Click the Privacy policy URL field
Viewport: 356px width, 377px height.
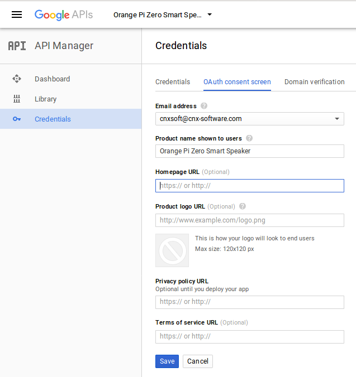pos(250,302)
